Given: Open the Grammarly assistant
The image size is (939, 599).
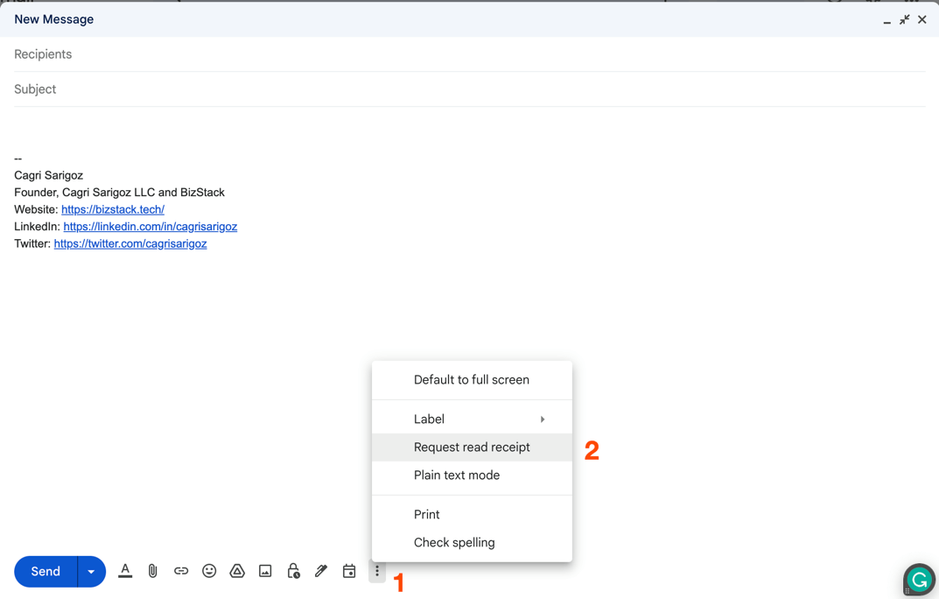Looking at the screenshot, I should click(918, 580).
